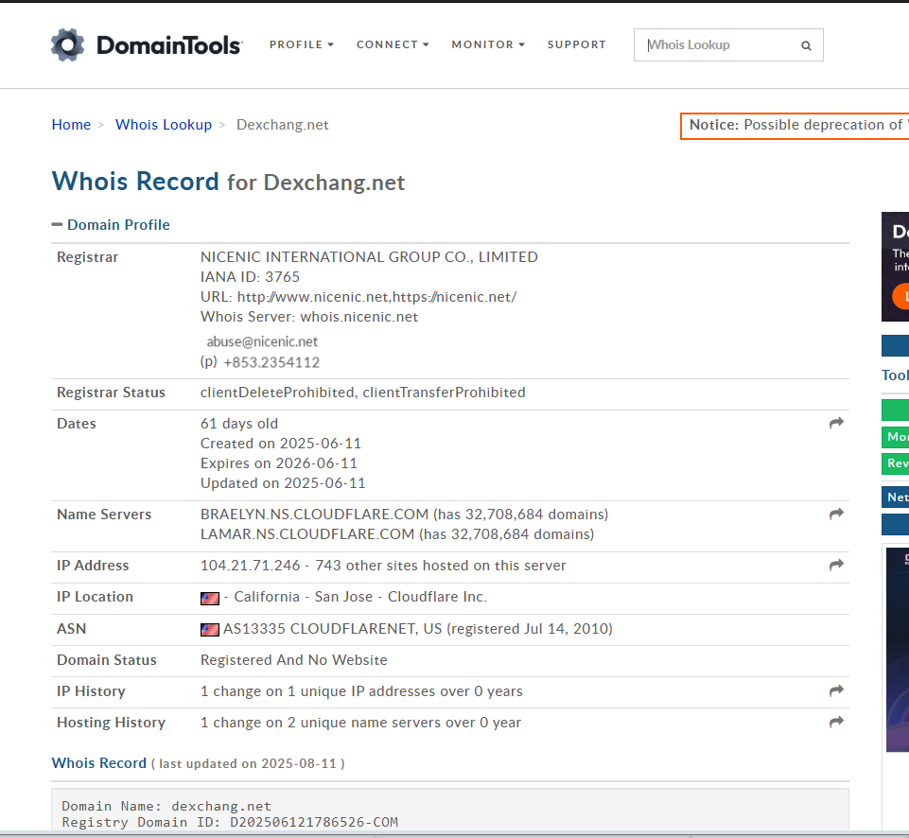
Task: Click the Whois Record heading link at bottom
Action: pyautogui.click(x=99, y=763)
